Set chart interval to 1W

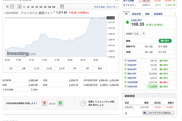tap(49, 7)
